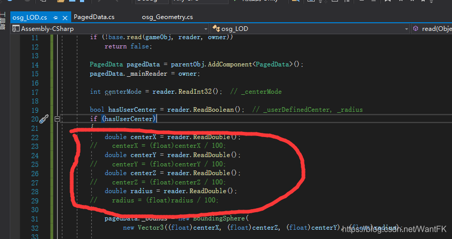452x239 pixels.
Task: Close the osg_LOD.cs tab
Action: [65, 18]
